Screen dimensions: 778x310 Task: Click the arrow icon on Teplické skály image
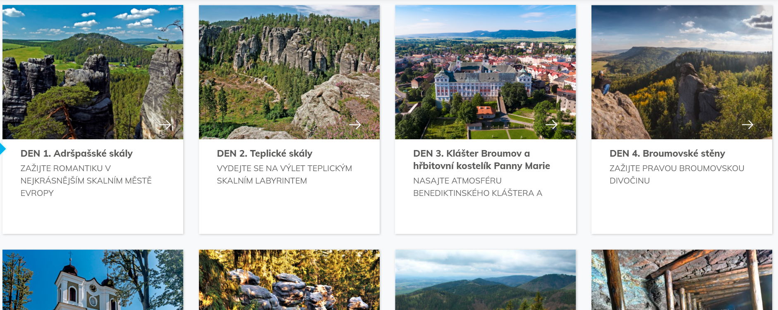coord(355,124)
